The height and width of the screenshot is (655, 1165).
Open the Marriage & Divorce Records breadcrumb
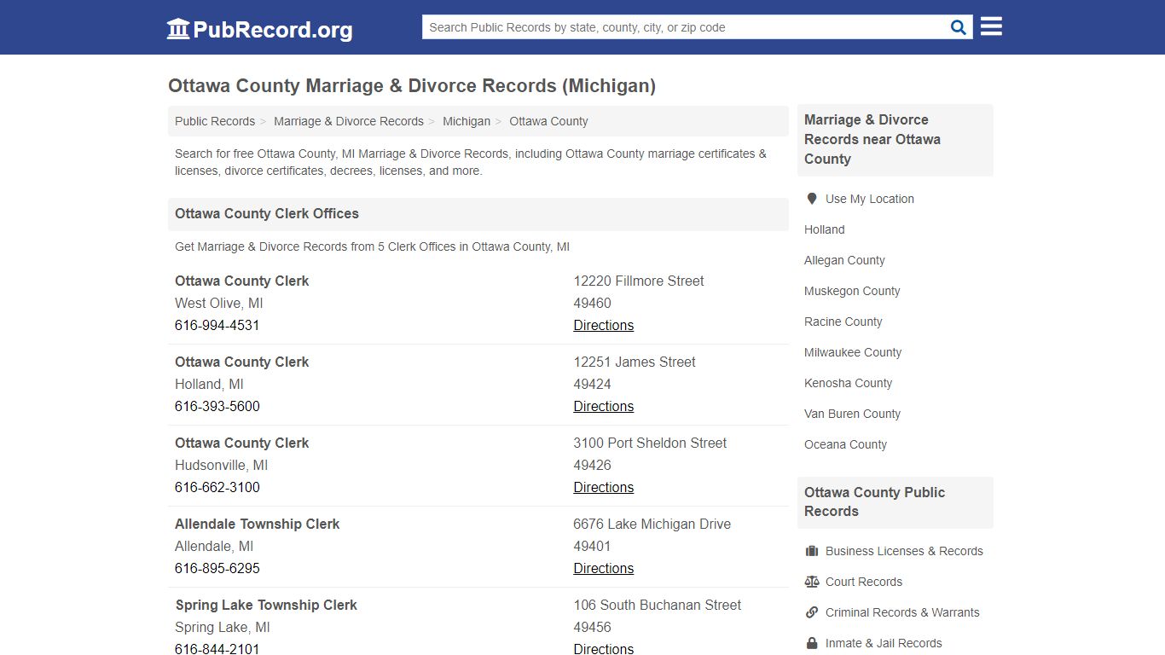point(349,121)
